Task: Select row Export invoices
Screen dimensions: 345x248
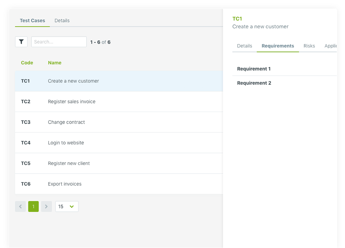Action: tap(119, 184)
